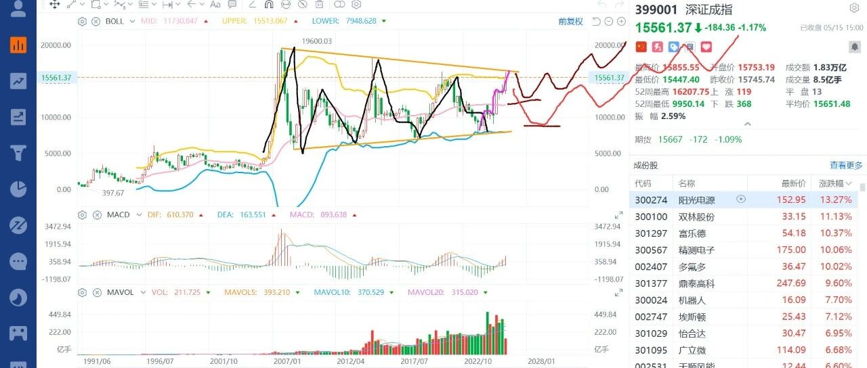This screenshot has height=368, width=867.
Task: Click the red China flag icon
Action: click(x=641, y=47)
